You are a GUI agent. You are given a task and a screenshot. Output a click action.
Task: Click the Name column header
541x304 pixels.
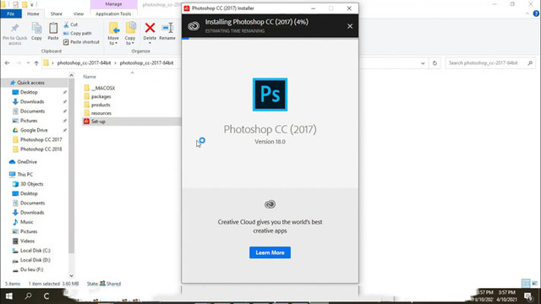(x=90, y=77)
